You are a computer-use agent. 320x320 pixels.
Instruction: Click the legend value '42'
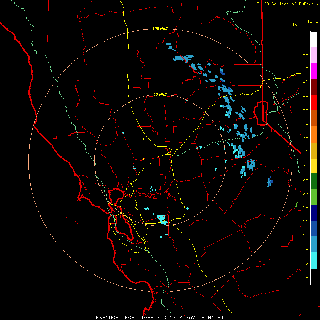[305, 123]
